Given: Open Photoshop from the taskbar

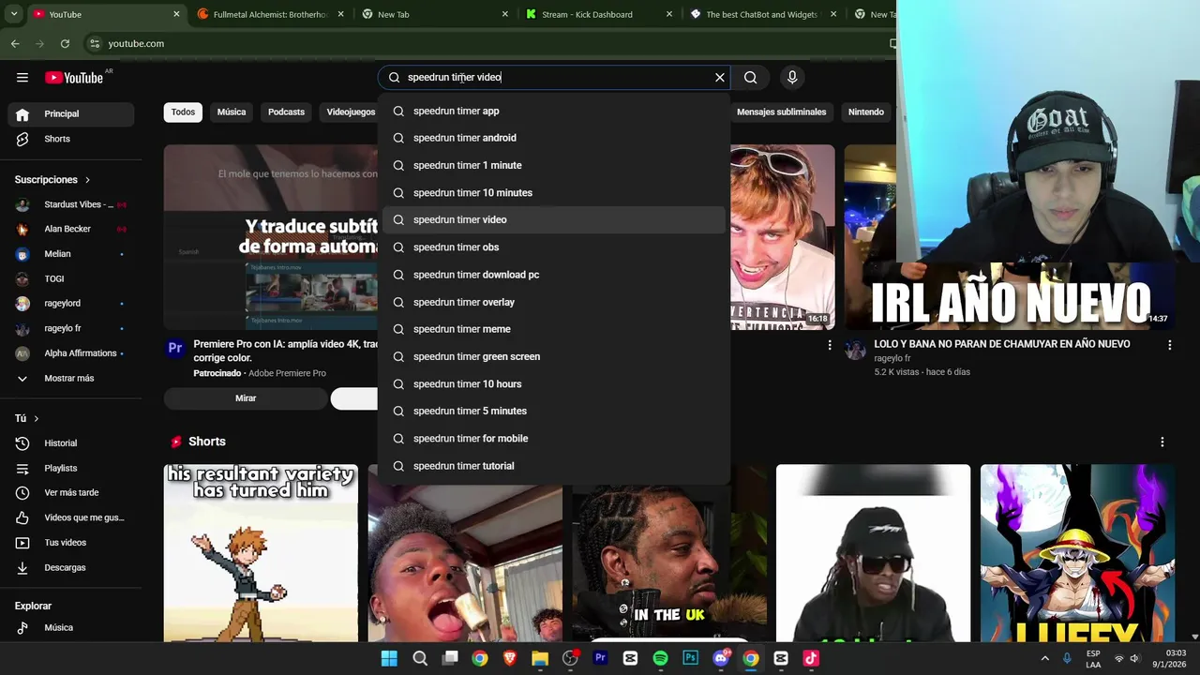Looking at the screenshot, I should click(690, 658).
